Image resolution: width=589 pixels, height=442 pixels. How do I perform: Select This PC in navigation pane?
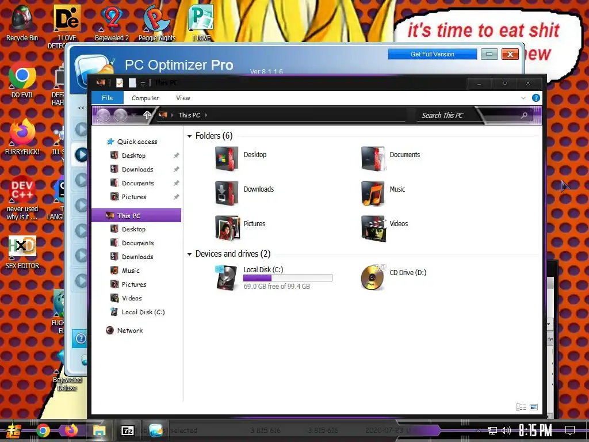(x=136, y=216)
